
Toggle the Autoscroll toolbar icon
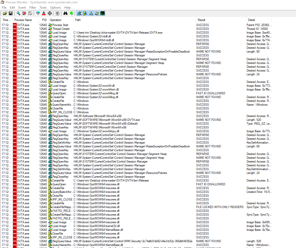click(x=24, y=13)
